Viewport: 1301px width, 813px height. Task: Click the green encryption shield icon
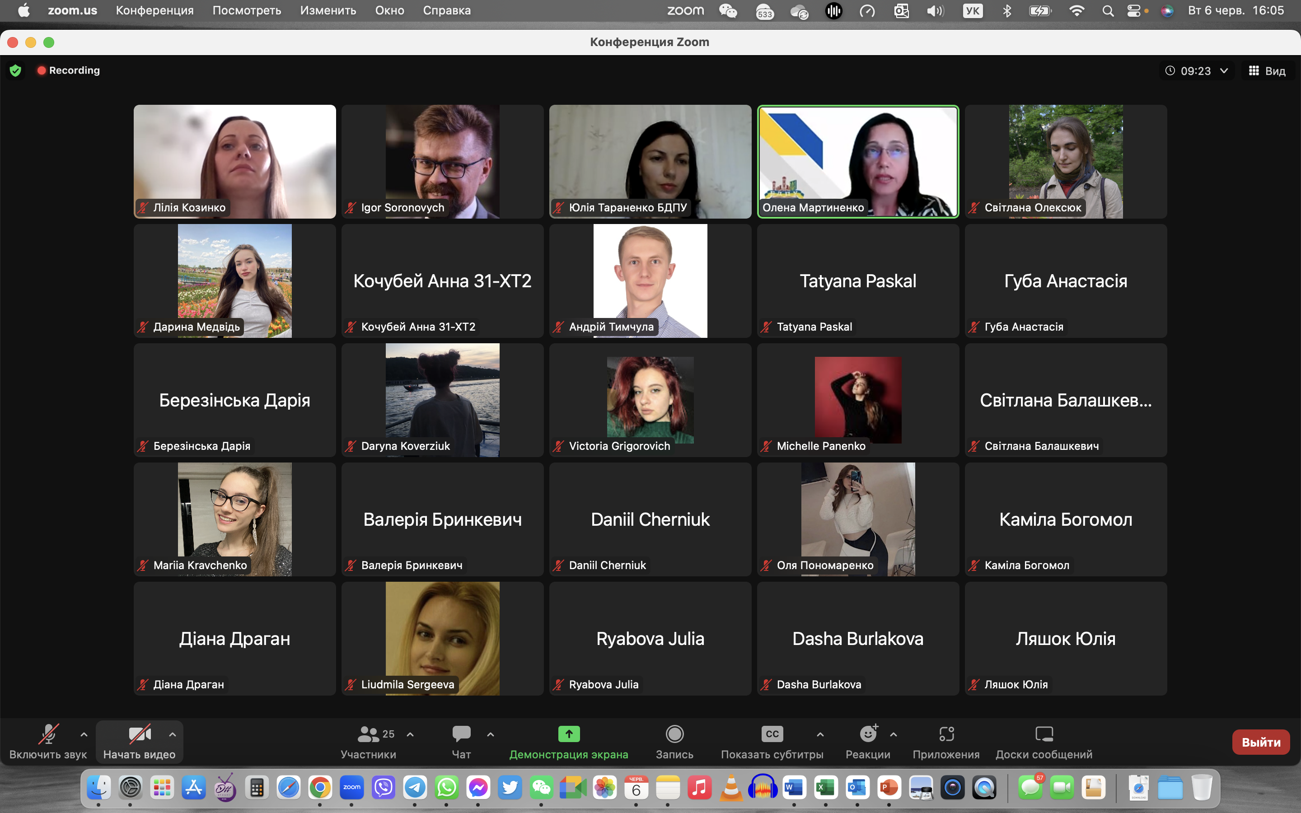point(16,70)
